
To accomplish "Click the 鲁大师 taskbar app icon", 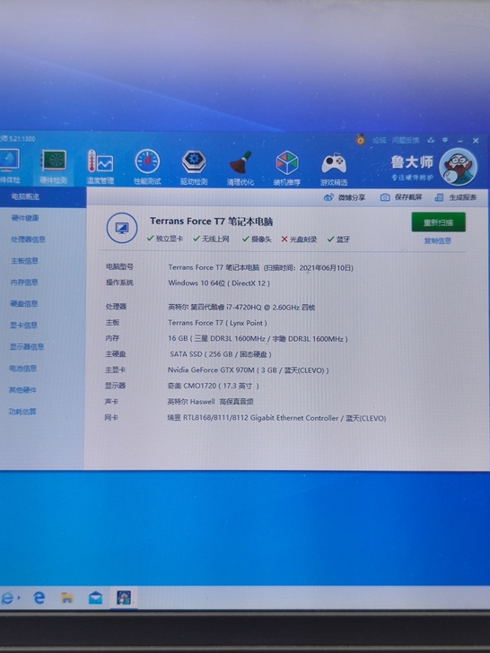I will [x=124, y=597].
